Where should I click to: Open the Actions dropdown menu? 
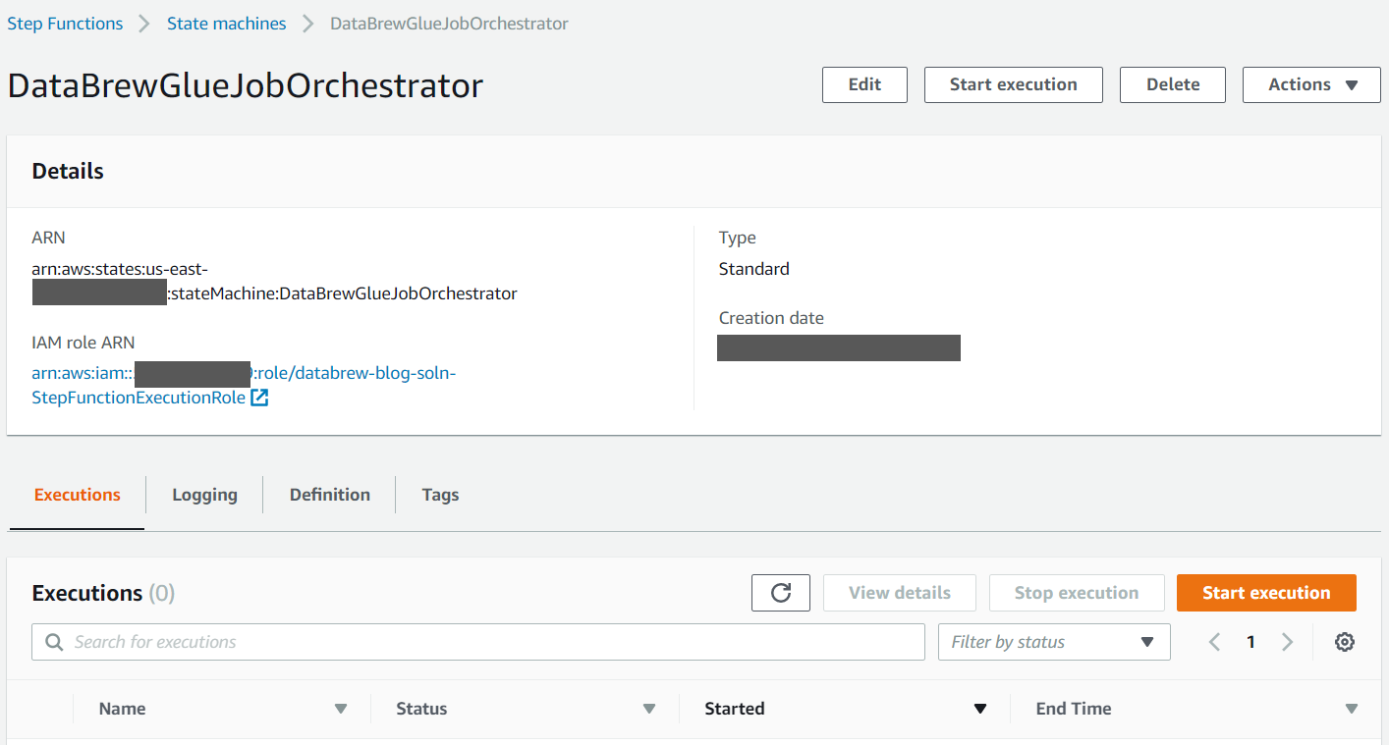pos(1311,84)
